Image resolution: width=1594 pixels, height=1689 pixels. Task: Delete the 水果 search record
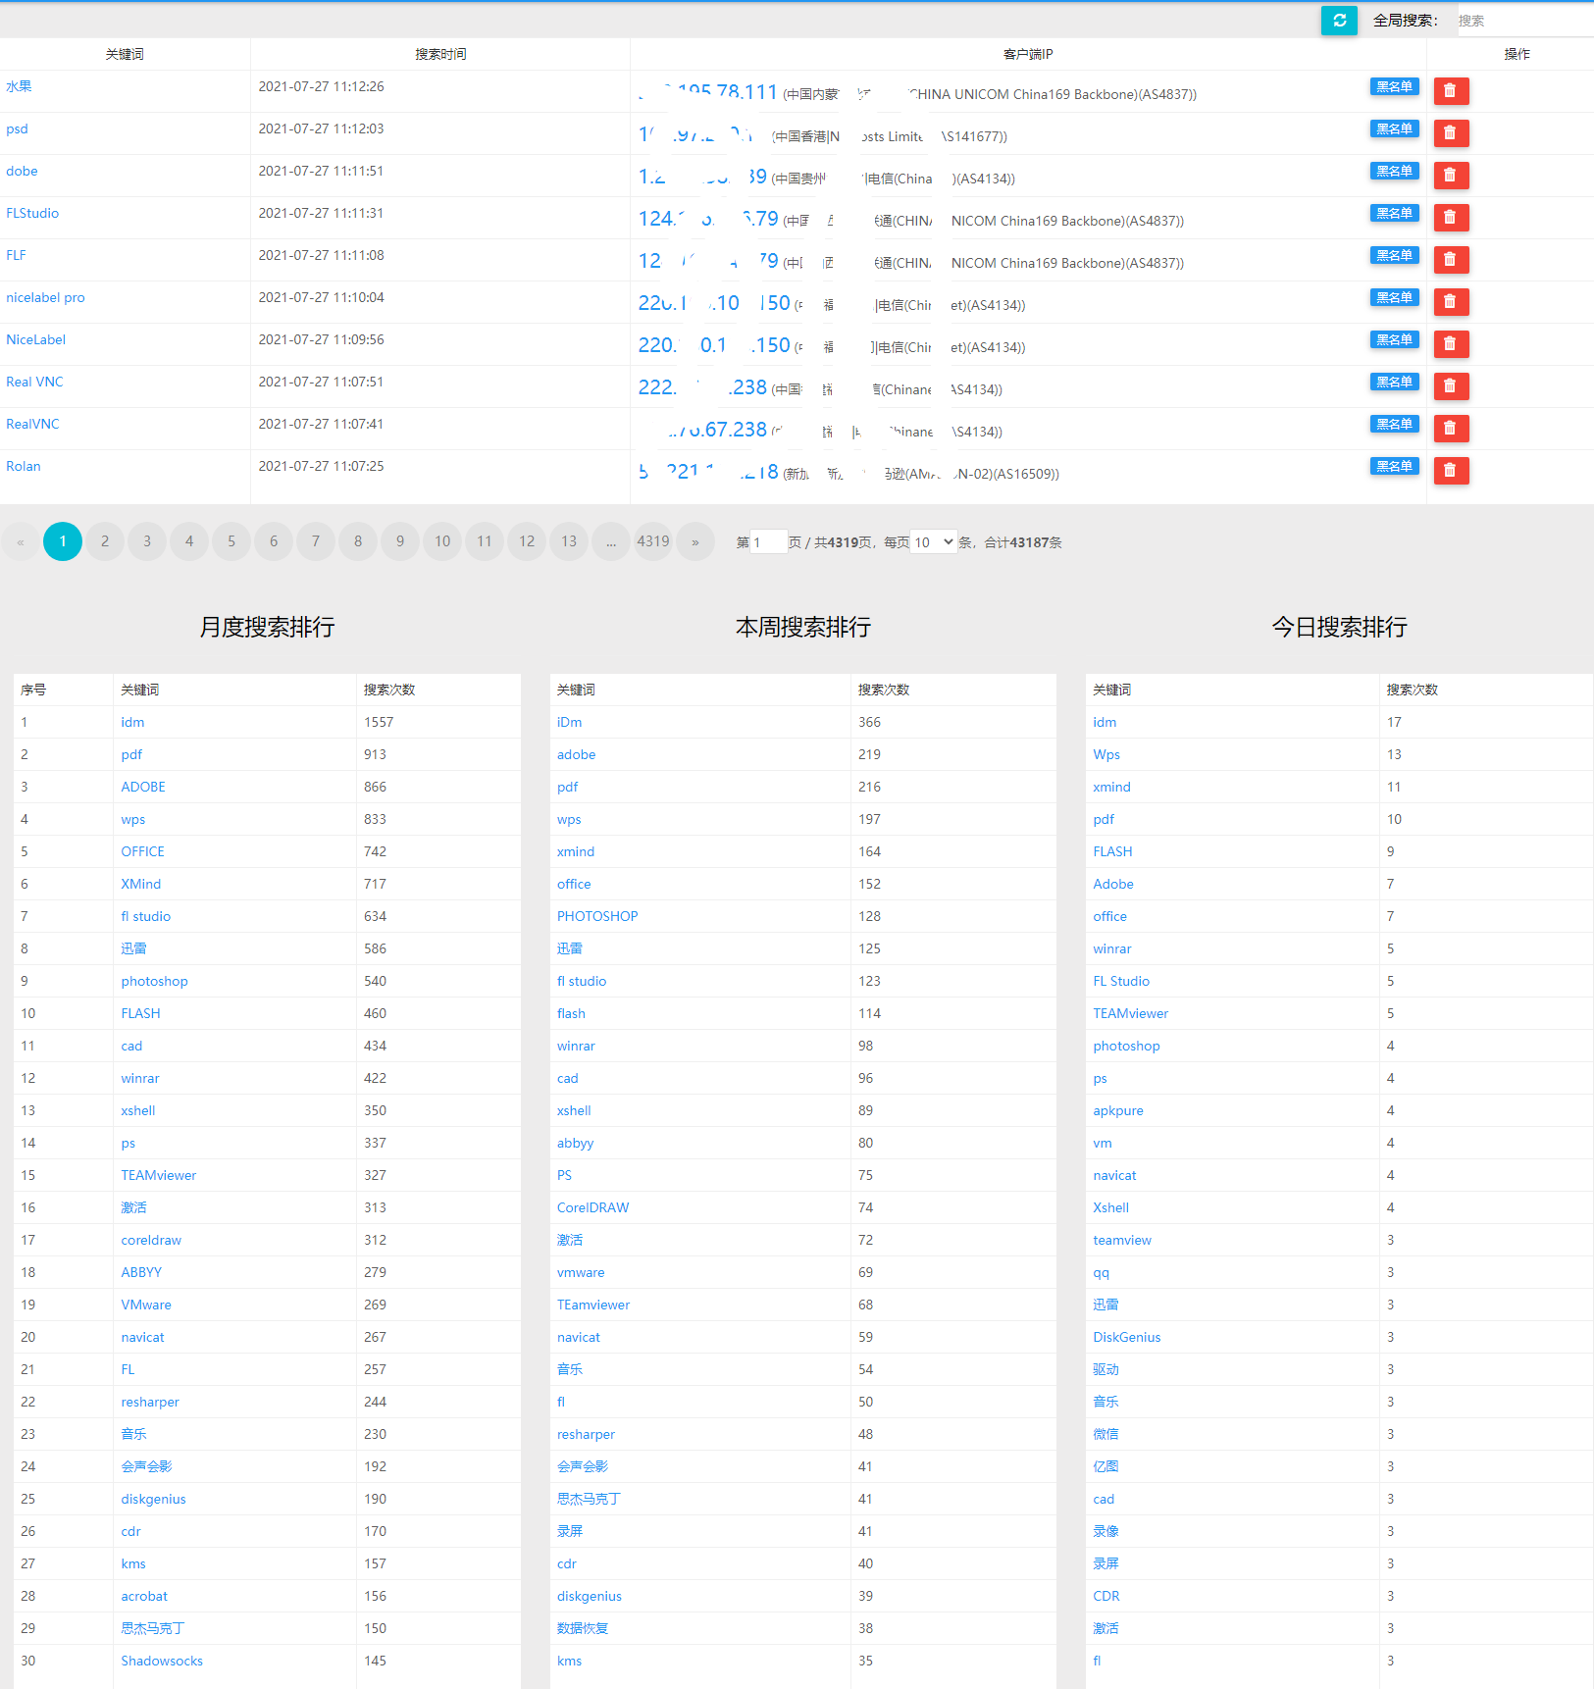[1450, 91]
